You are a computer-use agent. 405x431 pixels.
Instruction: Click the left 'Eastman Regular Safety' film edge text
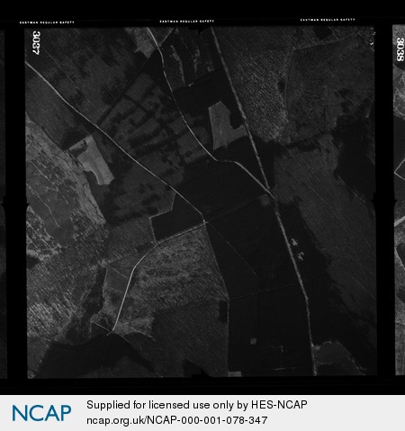click(47, 22)
